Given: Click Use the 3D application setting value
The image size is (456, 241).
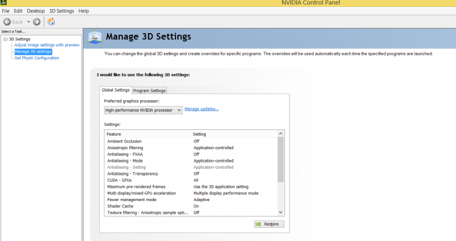Looking at the screenshot, I should click(221, 187).
